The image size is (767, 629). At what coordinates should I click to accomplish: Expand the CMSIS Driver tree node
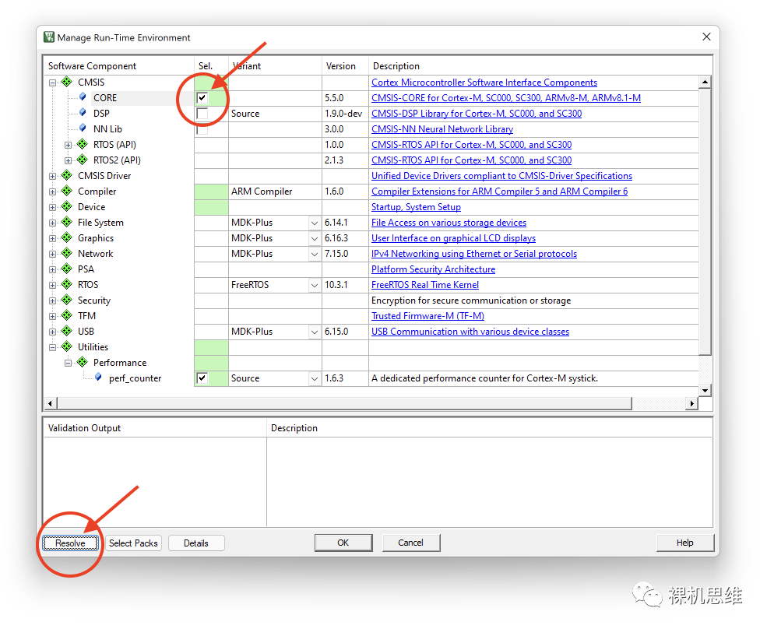click(52, 176)
